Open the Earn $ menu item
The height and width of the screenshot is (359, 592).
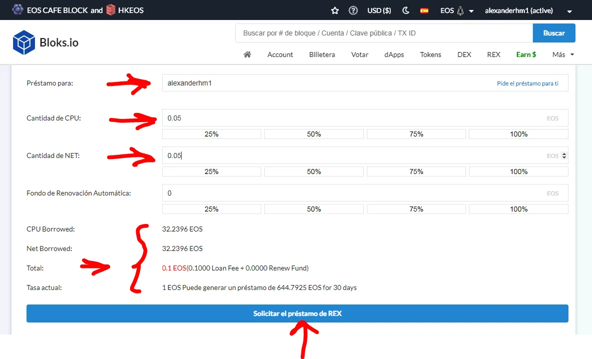[x=526, y=54]
